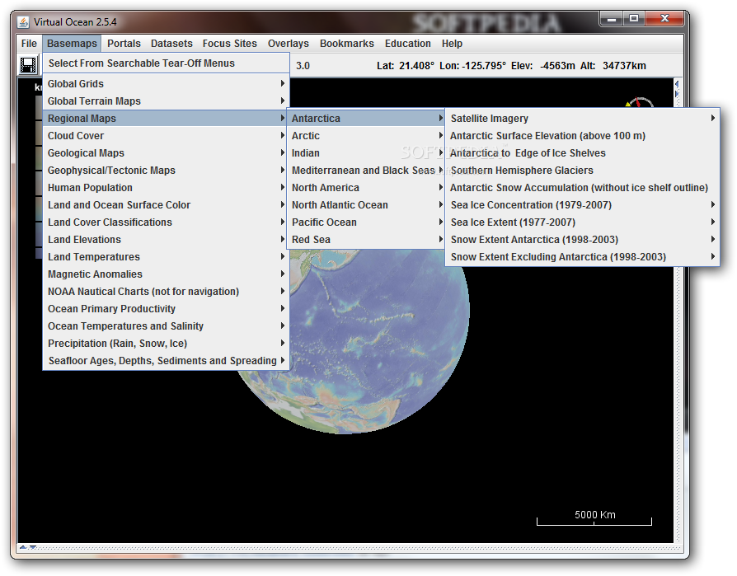Image resolution: width=737 pixels, height=576 pixels.
Task: Open the Red Sea regional submenu
Action: click(366, 240)
